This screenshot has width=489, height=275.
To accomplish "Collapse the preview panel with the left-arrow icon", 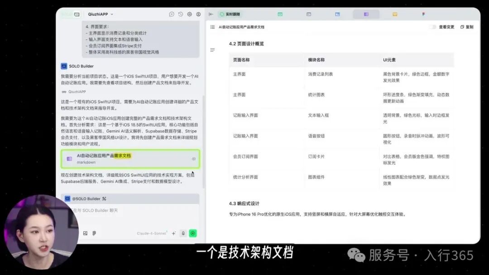I will click(211, 14).
